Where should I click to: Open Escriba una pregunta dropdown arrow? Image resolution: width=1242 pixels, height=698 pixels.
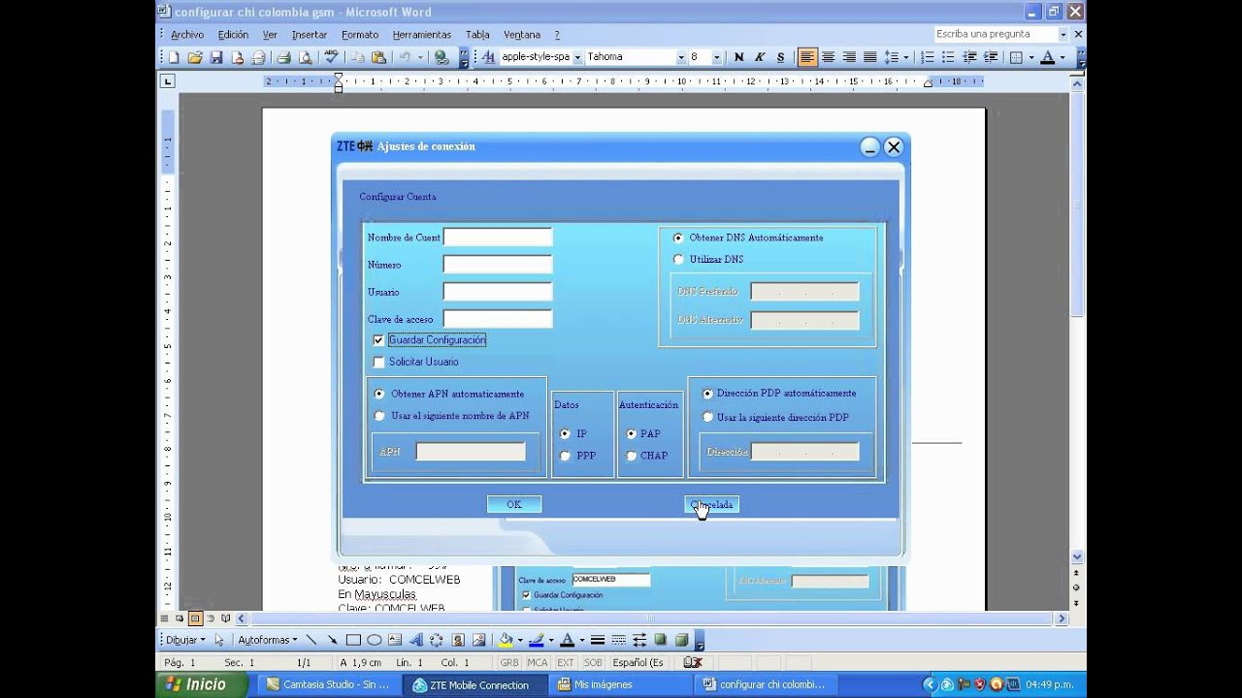[1062, 34]
